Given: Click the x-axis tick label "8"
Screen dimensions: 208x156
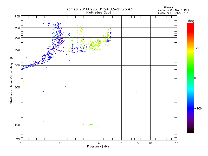Looking at the screenshot, I should point(138,143).
